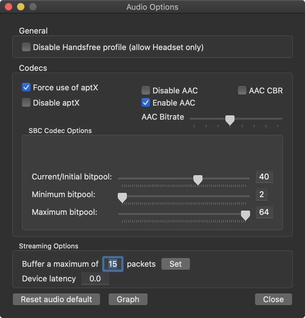305x318 pixels.
Task: Toggle the Enable AAC checkbox
Action: pos(146,103)
